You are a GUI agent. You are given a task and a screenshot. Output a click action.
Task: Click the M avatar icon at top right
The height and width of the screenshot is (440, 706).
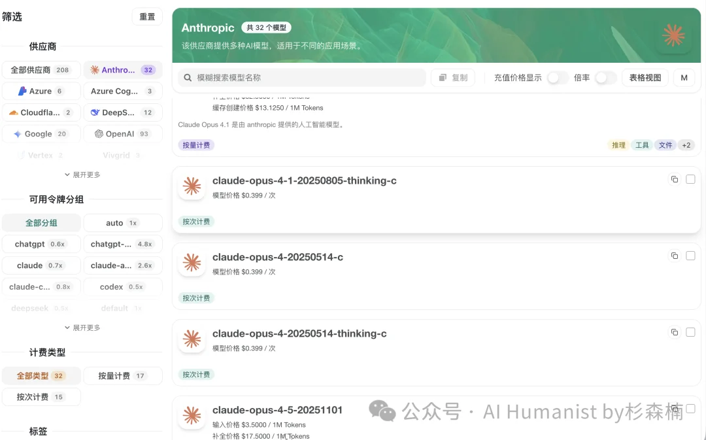pos(684,77)
